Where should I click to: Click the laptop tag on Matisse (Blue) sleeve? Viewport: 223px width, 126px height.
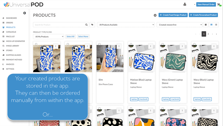click(x=134, y=99)
